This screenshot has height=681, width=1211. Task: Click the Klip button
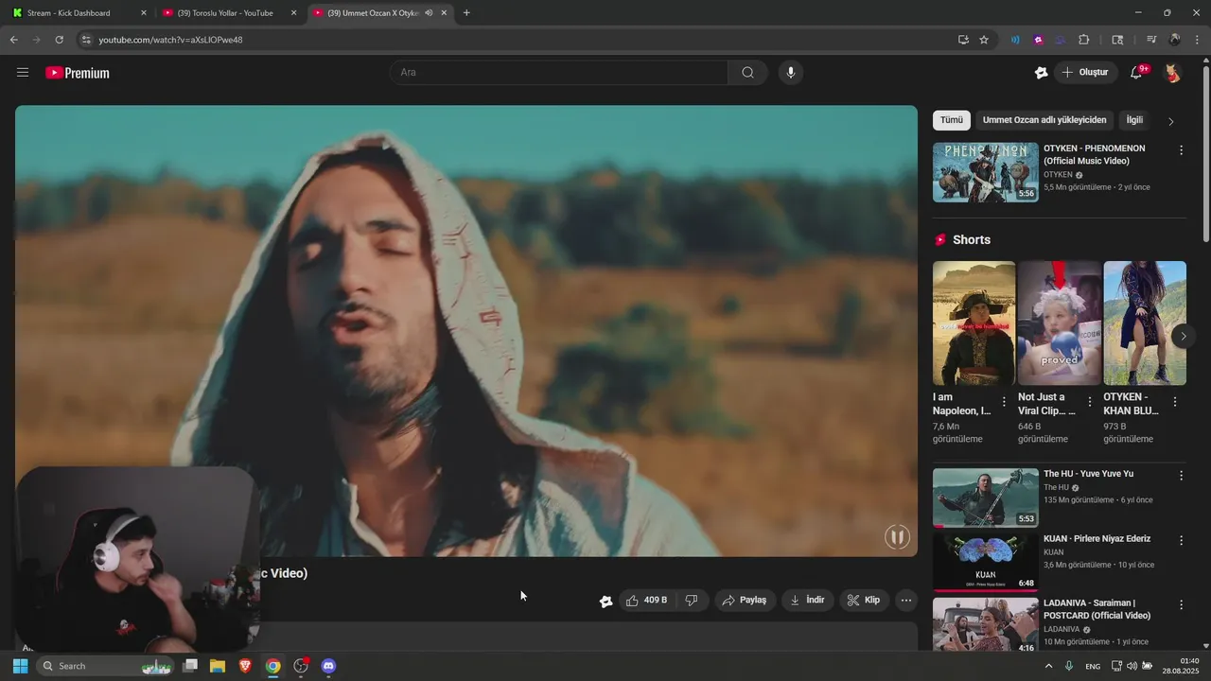coord(864,601)
